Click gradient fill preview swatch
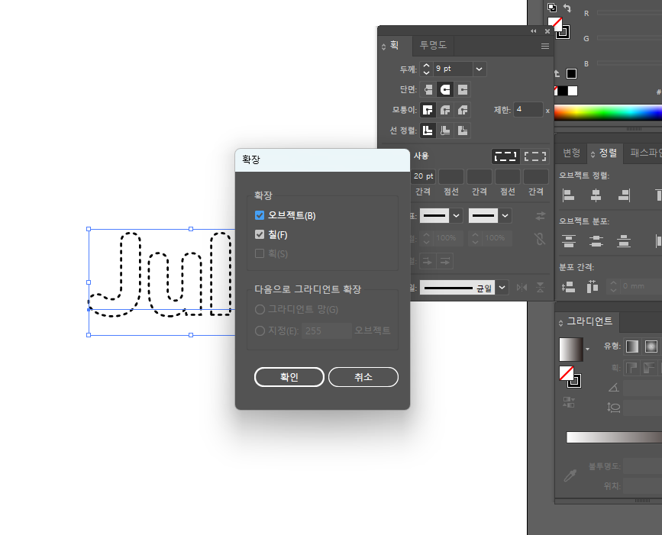This screenshot has height=535, width=662. click(x=571, y=350)
